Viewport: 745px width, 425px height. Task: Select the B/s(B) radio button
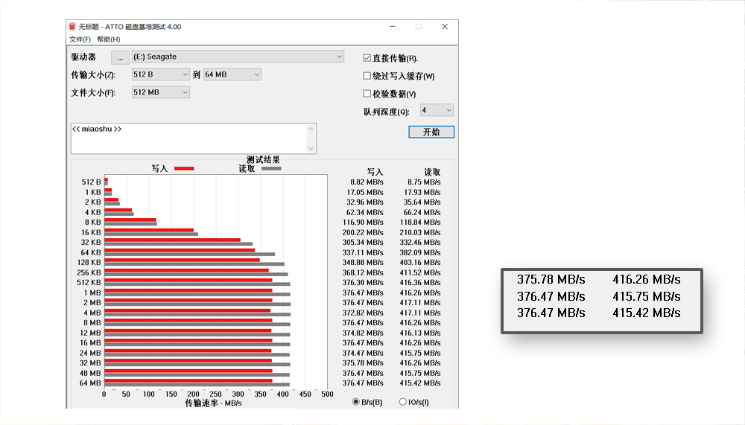[356, 402]
